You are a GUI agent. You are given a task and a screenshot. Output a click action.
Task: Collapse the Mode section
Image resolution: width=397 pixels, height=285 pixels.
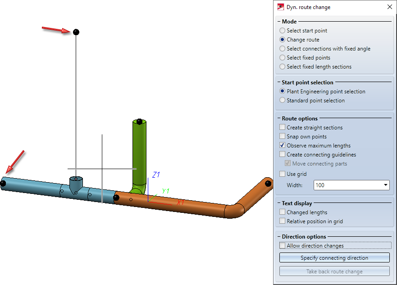tap(279, 22)
